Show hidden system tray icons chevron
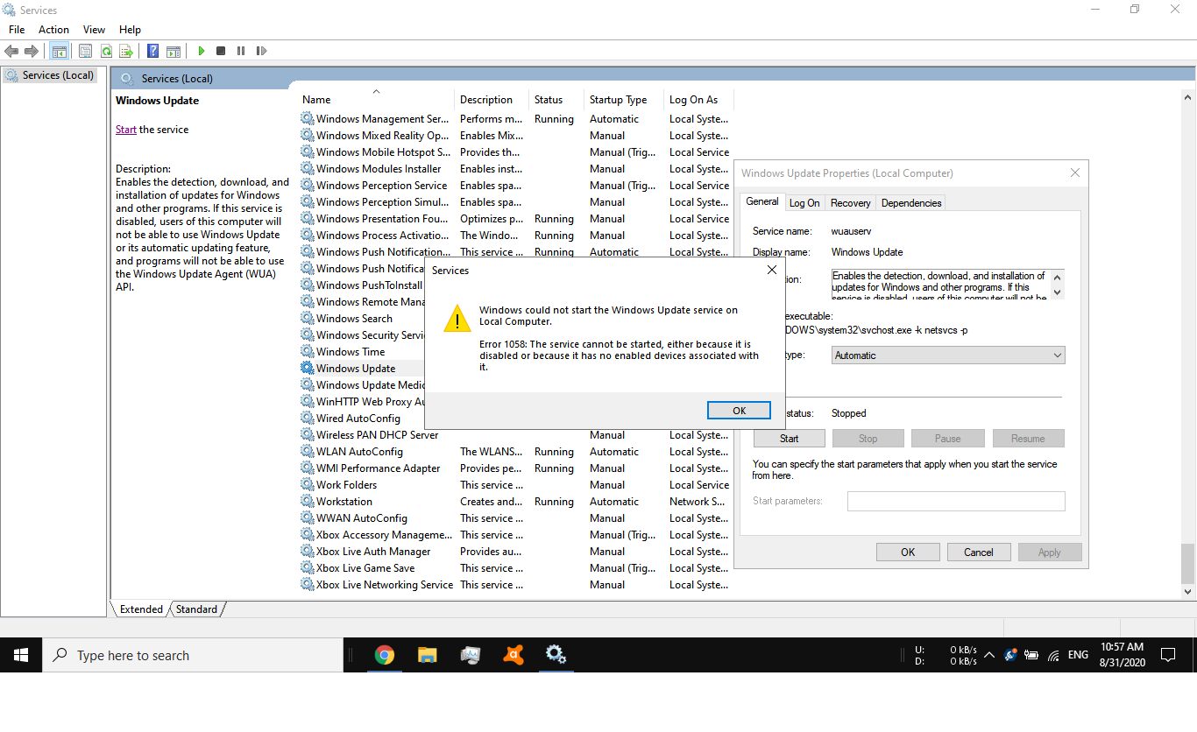Image resolution: width=1197 pixels, height=732 pixels. [x=989, y=655]
